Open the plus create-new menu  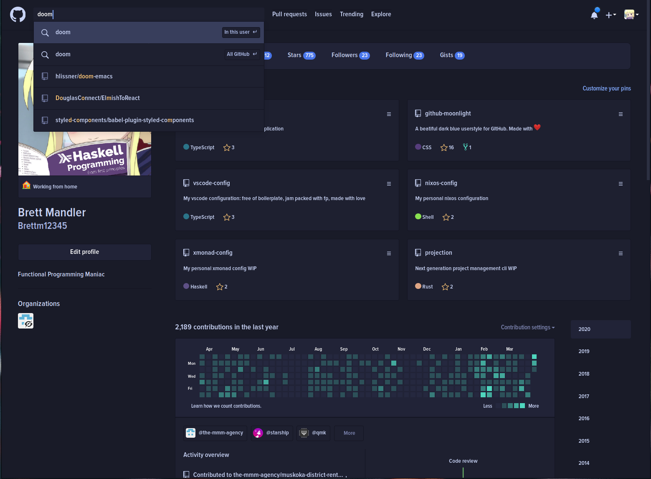tap(611, 15)
